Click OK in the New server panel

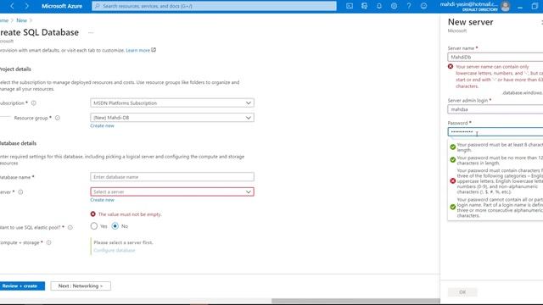pos(462,292)
